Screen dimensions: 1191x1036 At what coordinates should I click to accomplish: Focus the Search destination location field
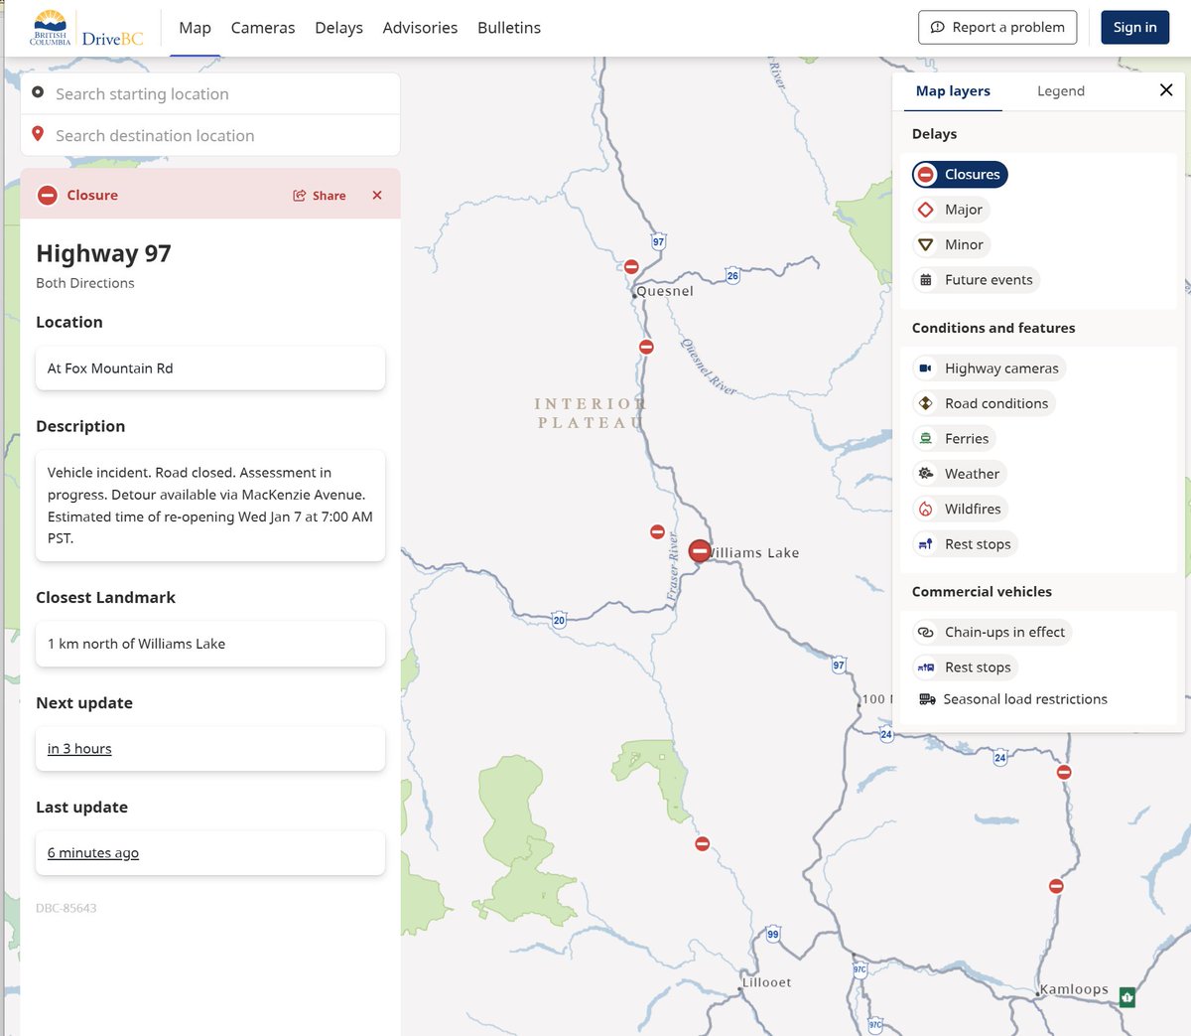(210, 135)
